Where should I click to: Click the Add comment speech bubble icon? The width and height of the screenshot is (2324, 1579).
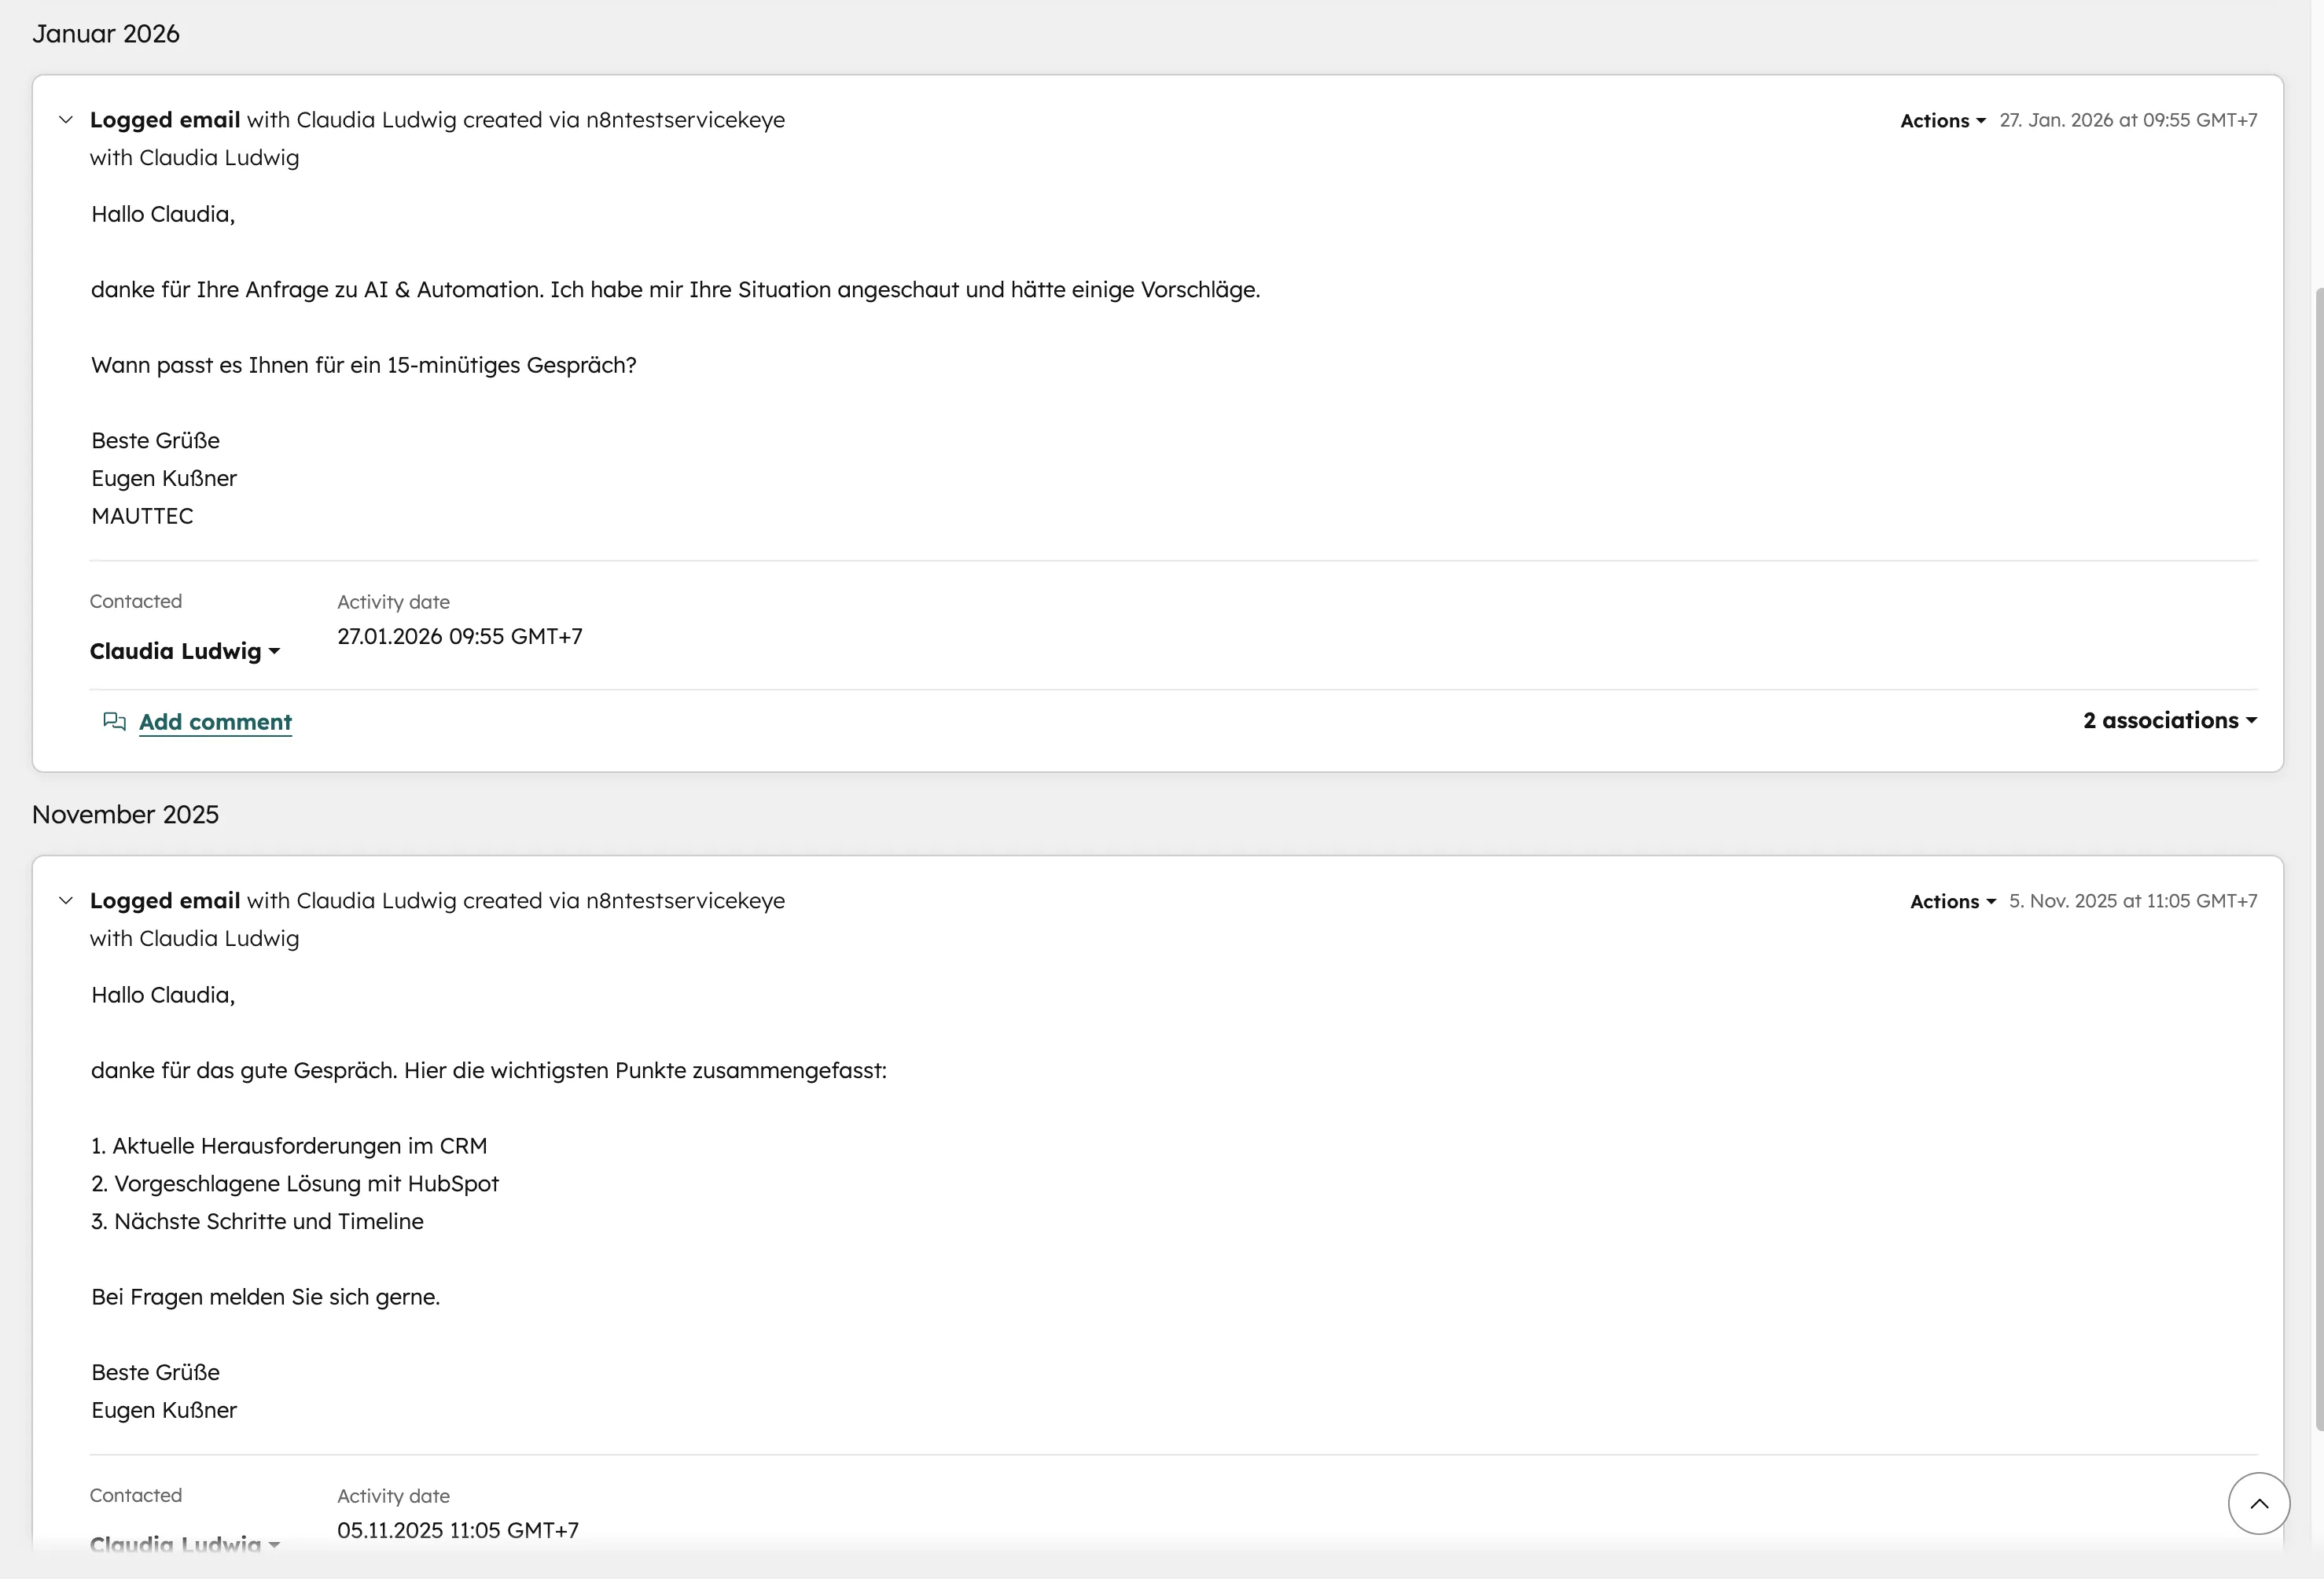coord(115,721)
